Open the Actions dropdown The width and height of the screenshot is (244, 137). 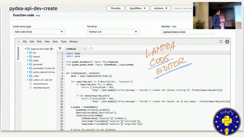(161, 8)
